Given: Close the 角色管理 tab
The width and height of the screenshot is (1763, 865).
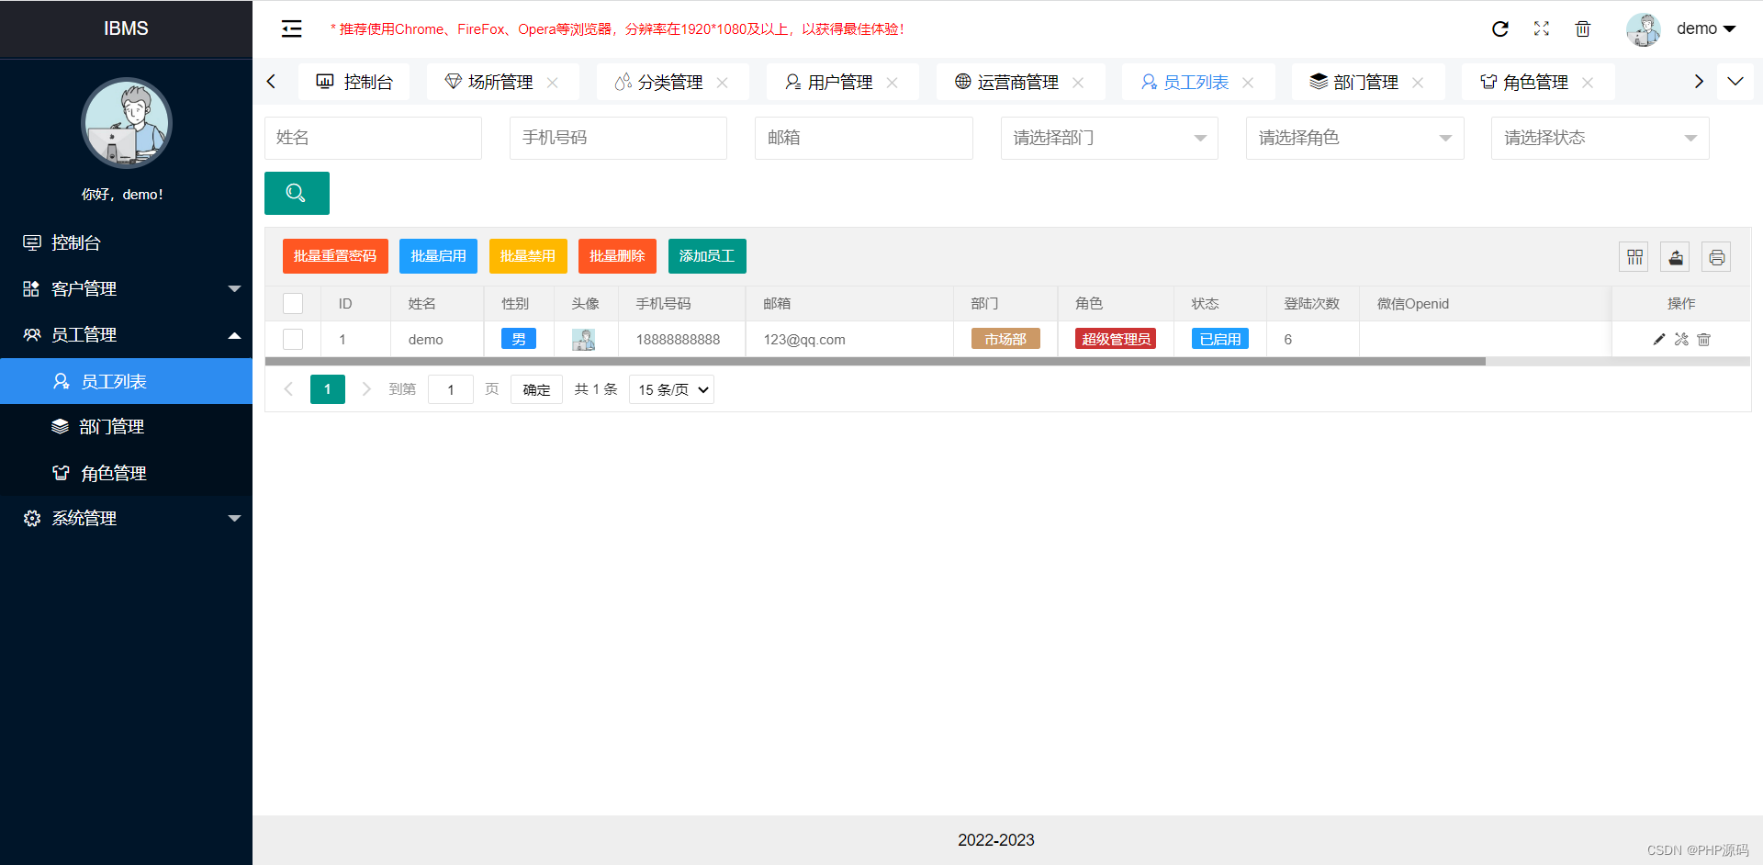Looking at the screenshot, I should pos(1588,83).
